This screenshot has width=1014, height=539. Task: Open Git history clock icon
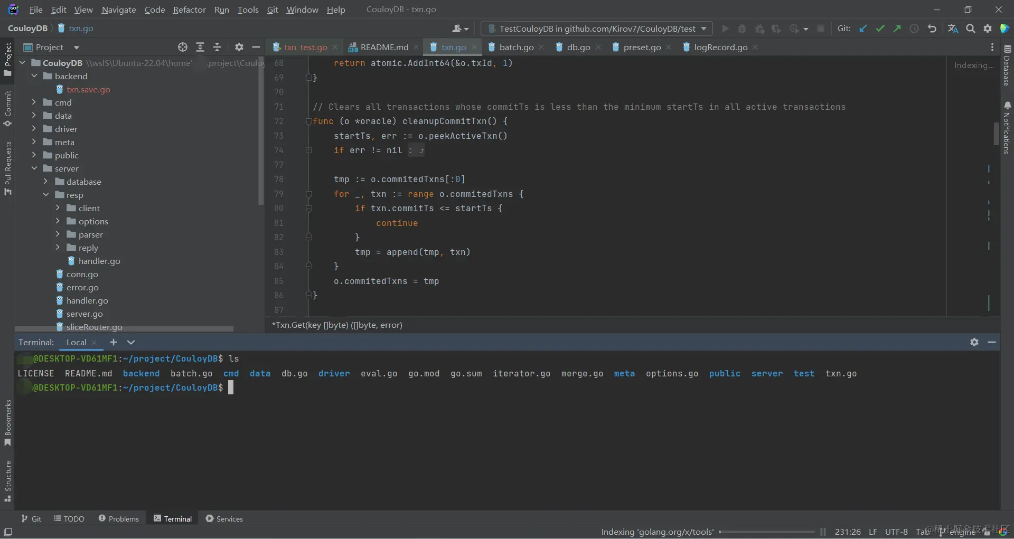coord(914,29)
